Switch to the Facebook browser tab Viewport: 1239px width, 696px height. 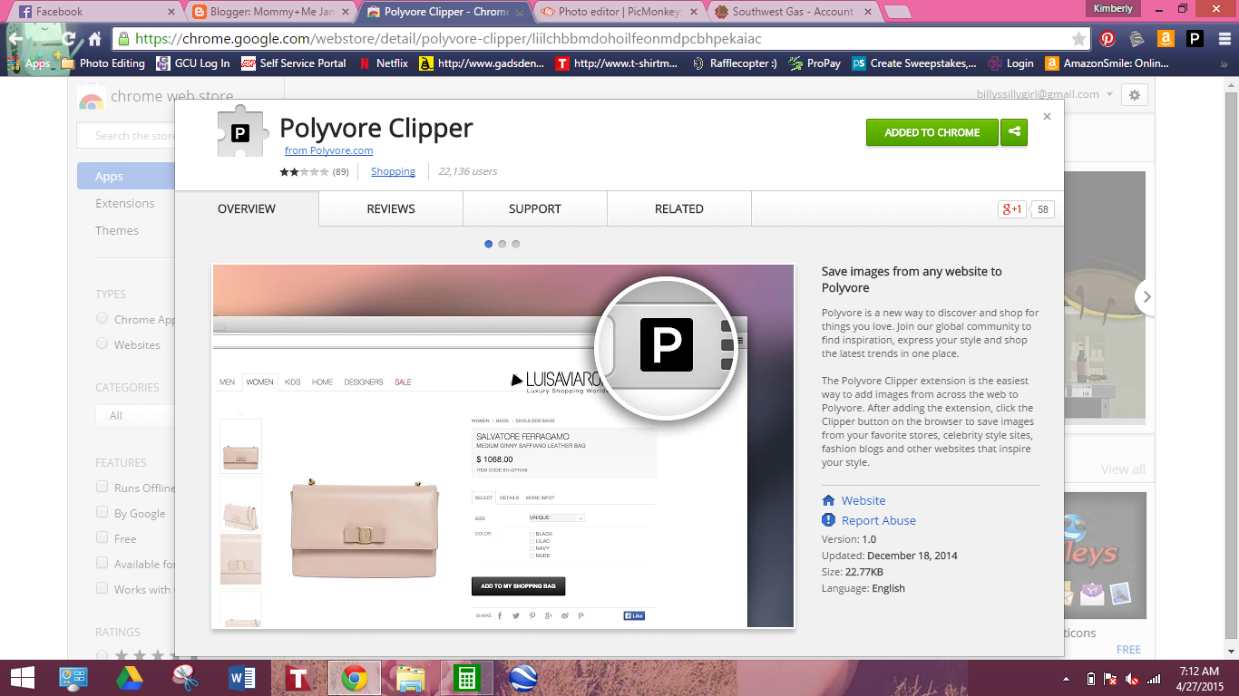coord(94,12)
